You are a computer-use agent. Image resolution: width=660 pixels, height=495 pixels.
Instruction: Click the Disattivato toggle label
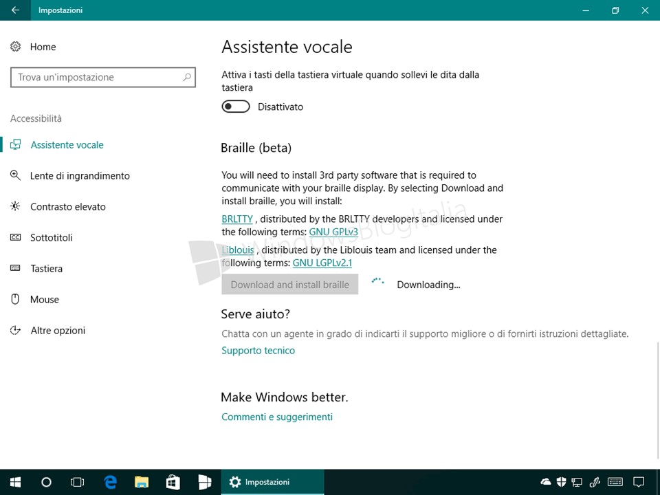280,107
